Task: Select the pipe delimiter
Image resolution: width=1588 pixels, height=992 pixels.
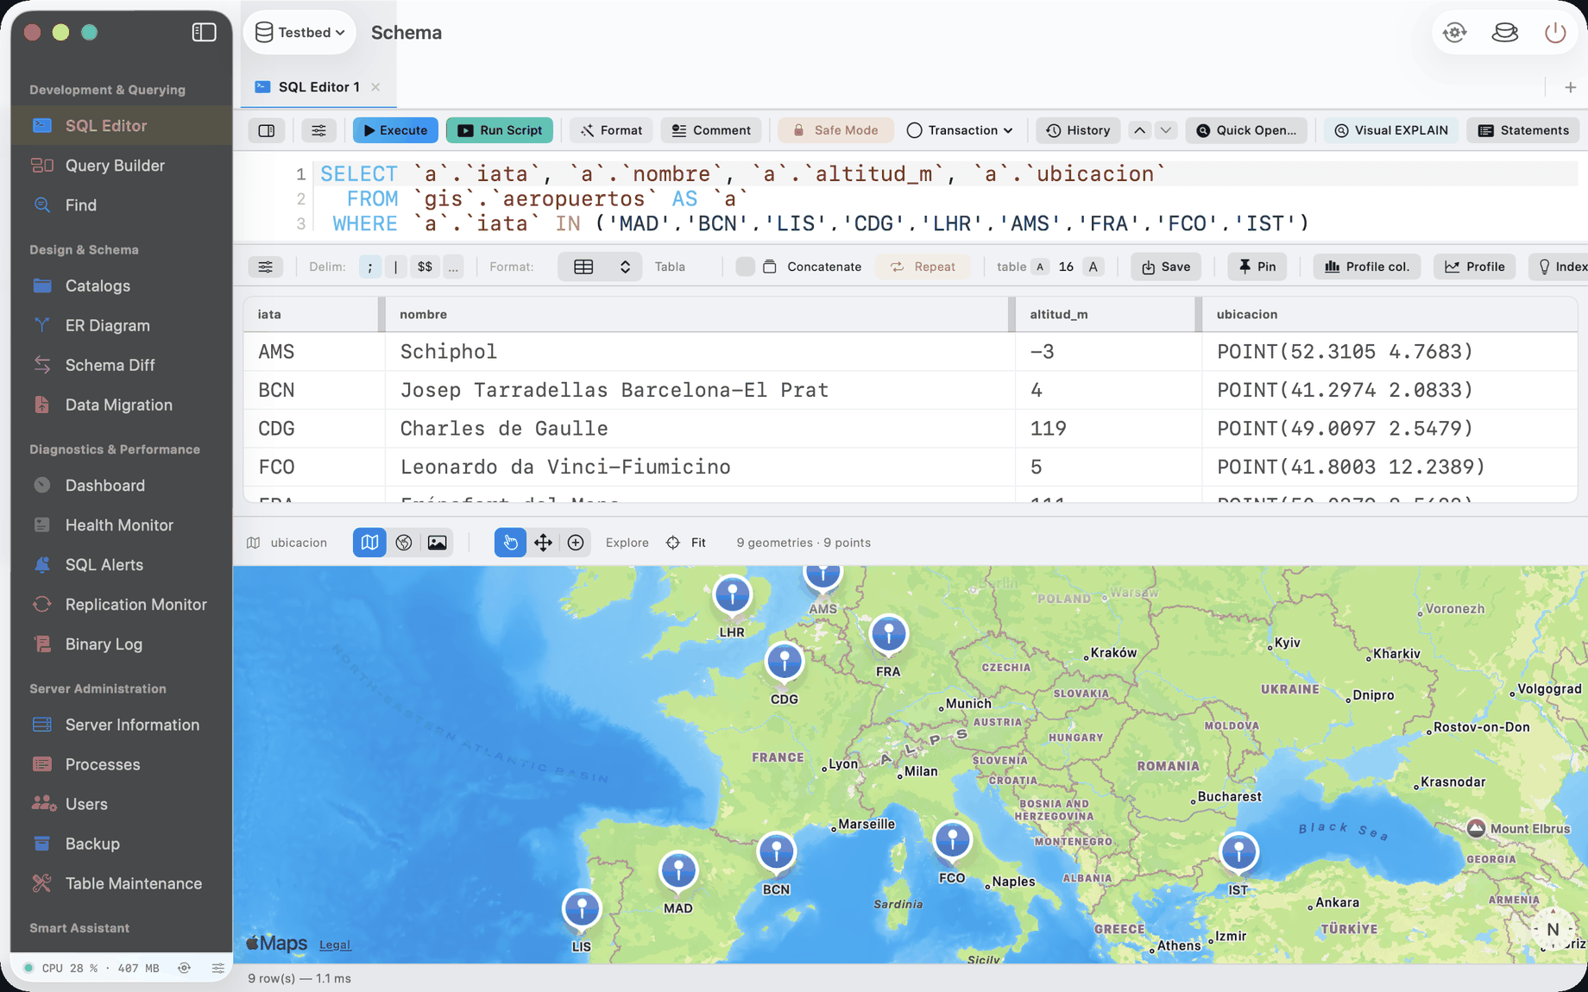Action: (395, 267)
